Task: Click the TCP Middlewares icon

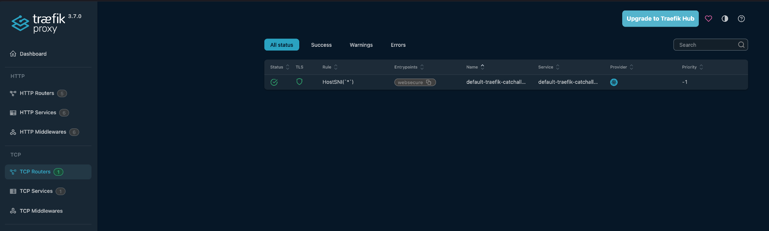Action: pos(13,211)
